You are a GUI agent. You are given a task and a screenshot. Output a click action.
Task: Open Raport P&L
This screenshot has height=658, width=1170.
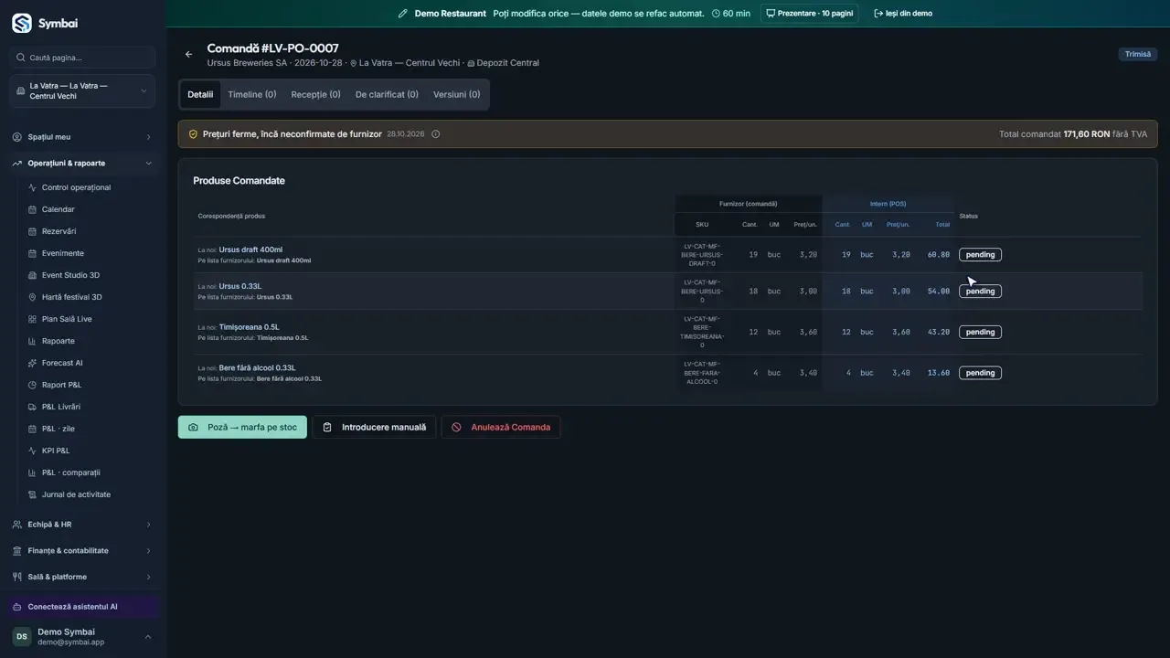(x=61, y=385)
